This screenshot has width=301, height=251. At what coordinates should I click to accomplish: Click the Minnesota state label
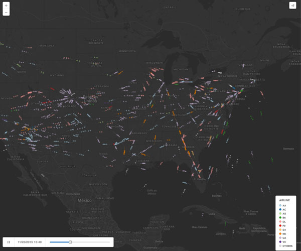pyautogui.click(x=127, y=51)
